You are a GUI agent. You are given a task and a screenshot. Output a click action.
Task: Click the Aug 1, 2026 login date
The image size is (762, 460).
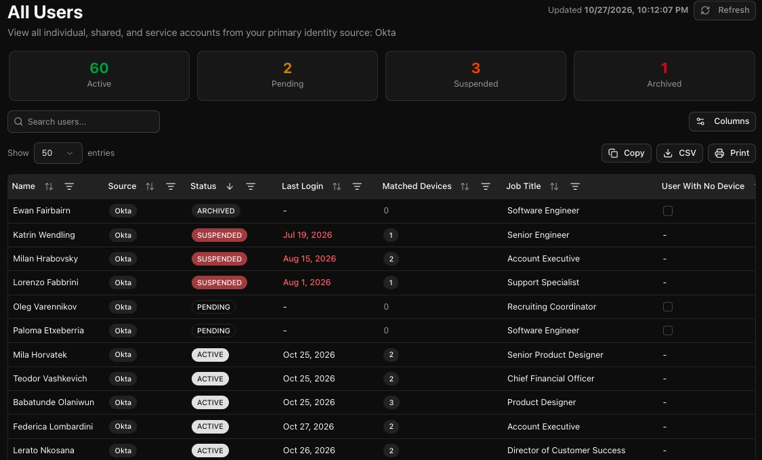tap(307, 283)
